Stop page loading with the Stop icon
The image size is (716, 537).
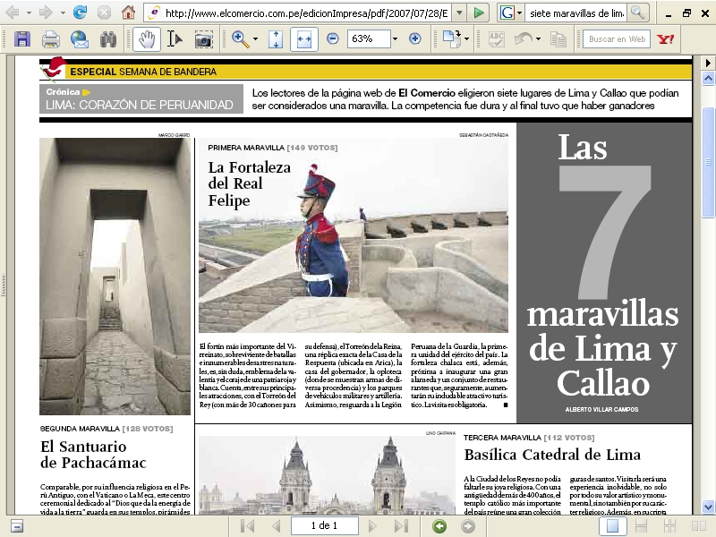[105, 13]
